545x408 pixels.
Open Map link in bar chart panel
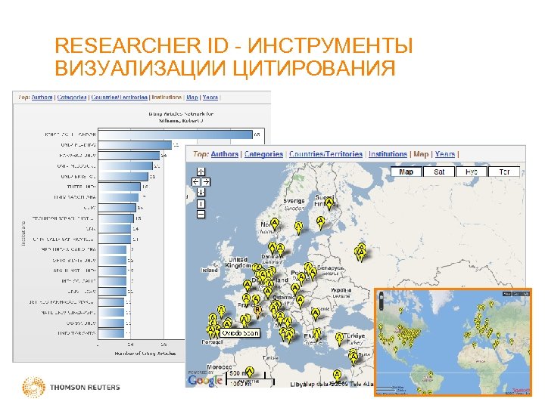click(x=192, y=97)
